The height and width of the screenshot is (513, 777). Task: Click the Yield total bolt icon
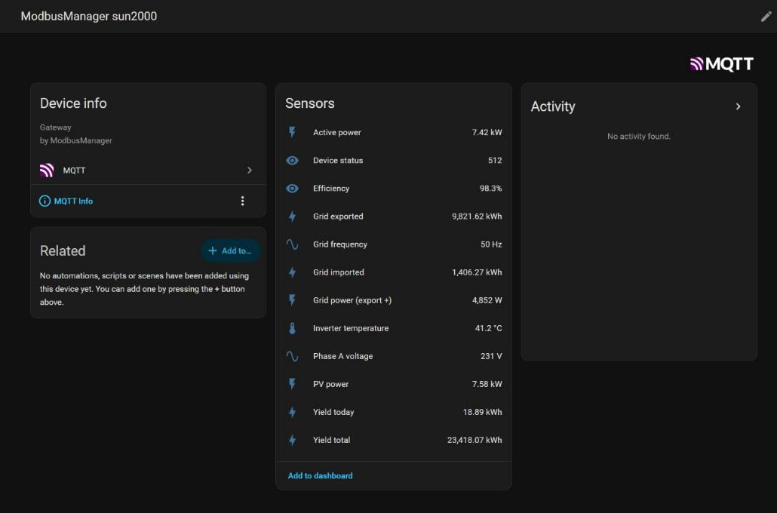point(293,440)
